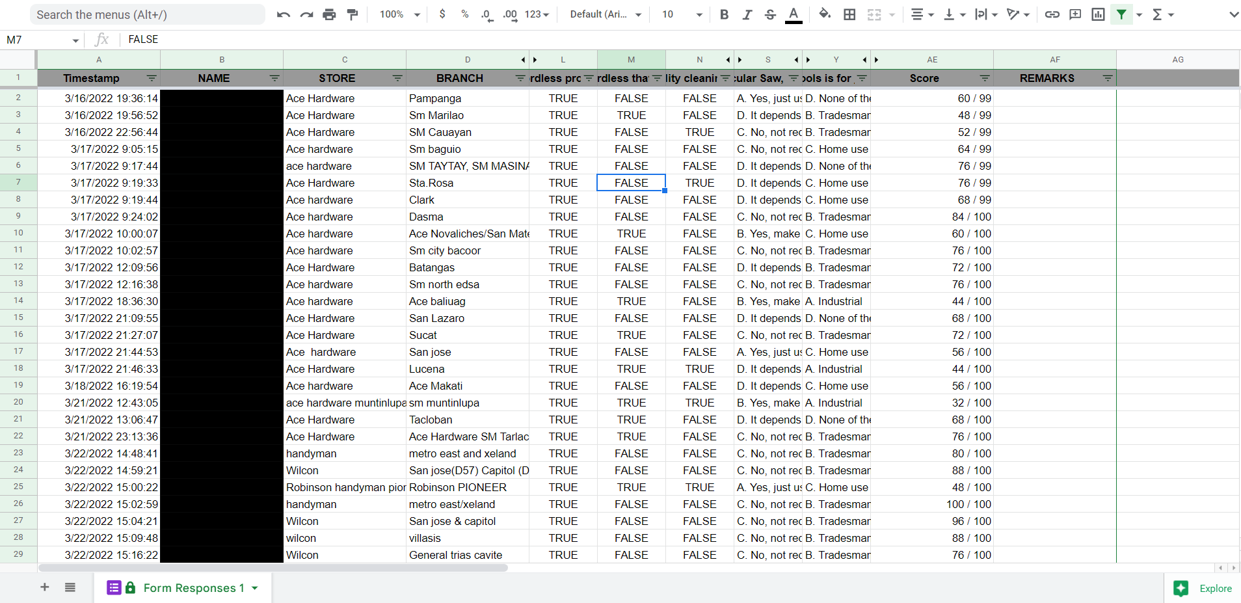Increase decimal places

pyautogui.click(x=510, y=14)
